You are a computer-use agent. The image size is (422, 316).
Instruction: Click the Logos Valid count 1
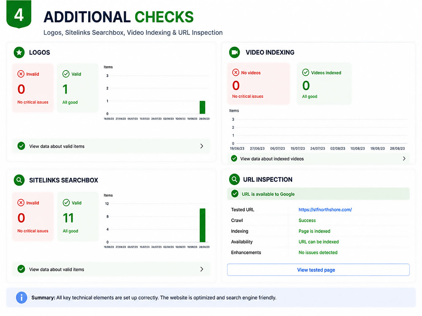65,89
